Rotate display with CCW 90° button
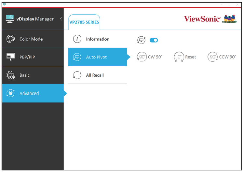Screen dimensions: 244x172 222,57
